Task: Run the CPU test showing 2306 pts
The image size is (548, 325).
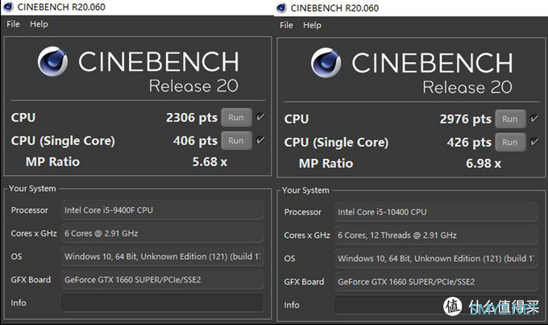Action: tap(236, 118)
